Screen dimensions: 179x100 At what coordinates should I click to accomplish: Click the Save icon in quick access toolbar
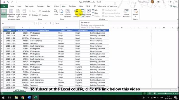pyautogui.click(x=4, y=2)
